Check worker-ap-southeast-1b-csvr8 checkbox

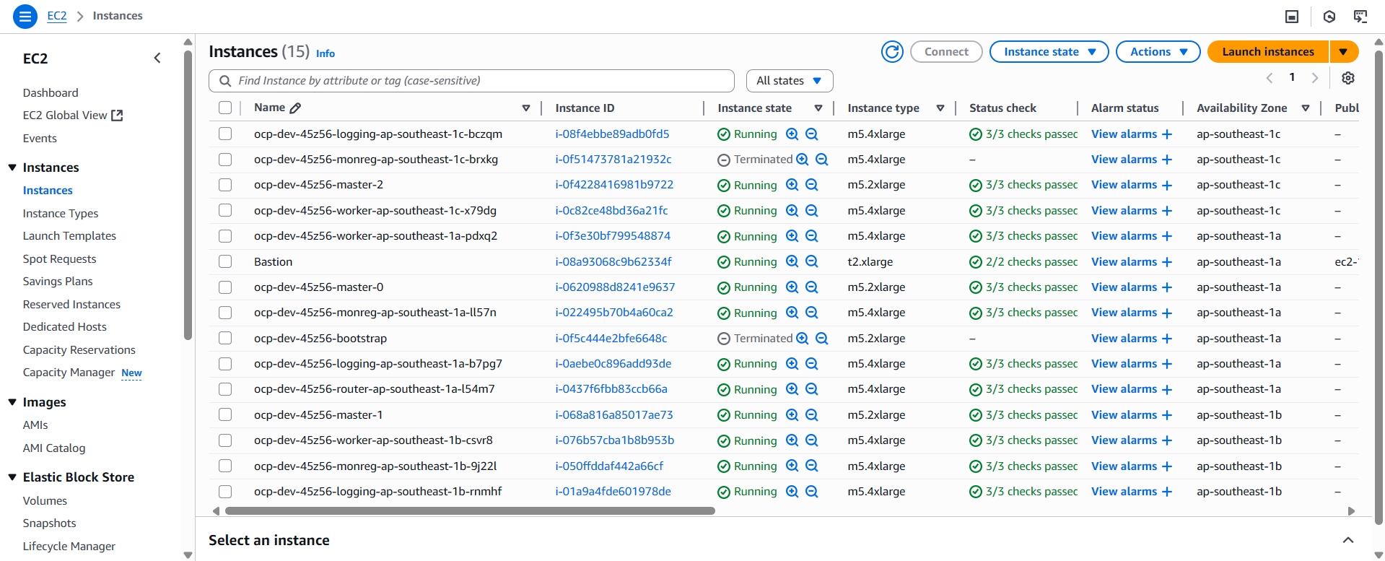point(225,440)
